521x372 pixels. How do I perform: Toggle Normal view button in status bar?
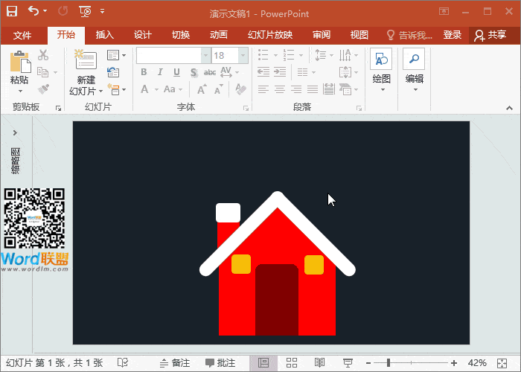click(x=263, y=362)
